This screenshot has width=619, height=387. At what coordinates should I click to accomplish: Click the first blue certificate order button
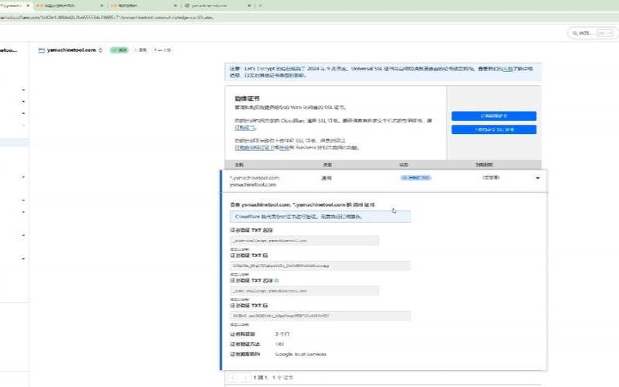click(x=493, y=115)
